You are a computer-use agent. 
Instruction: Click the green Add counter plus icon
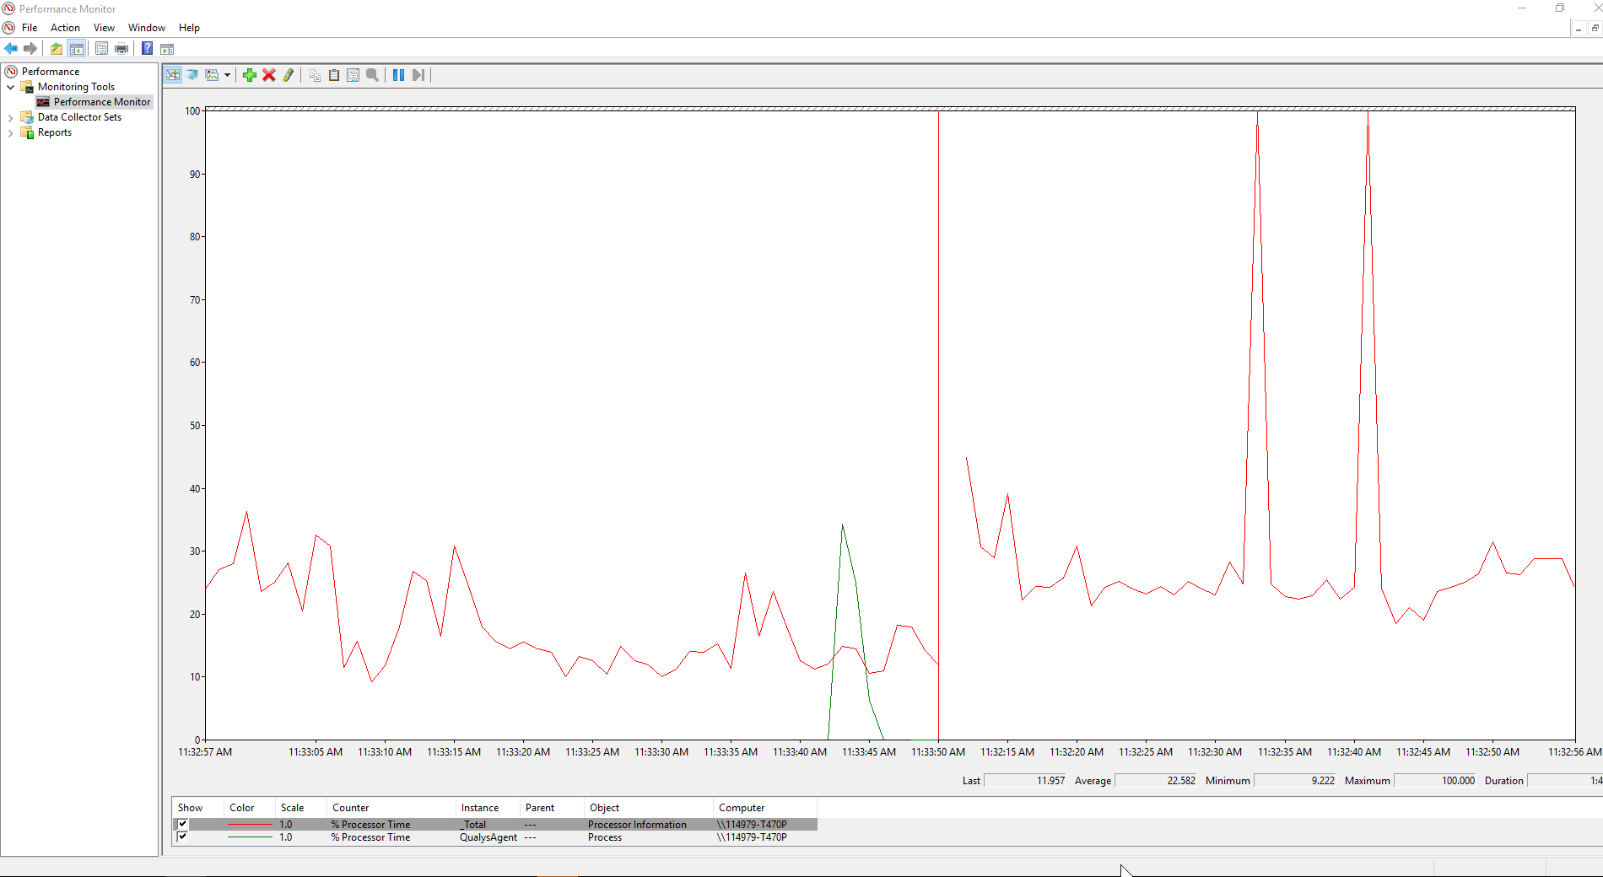pos(249,75)
